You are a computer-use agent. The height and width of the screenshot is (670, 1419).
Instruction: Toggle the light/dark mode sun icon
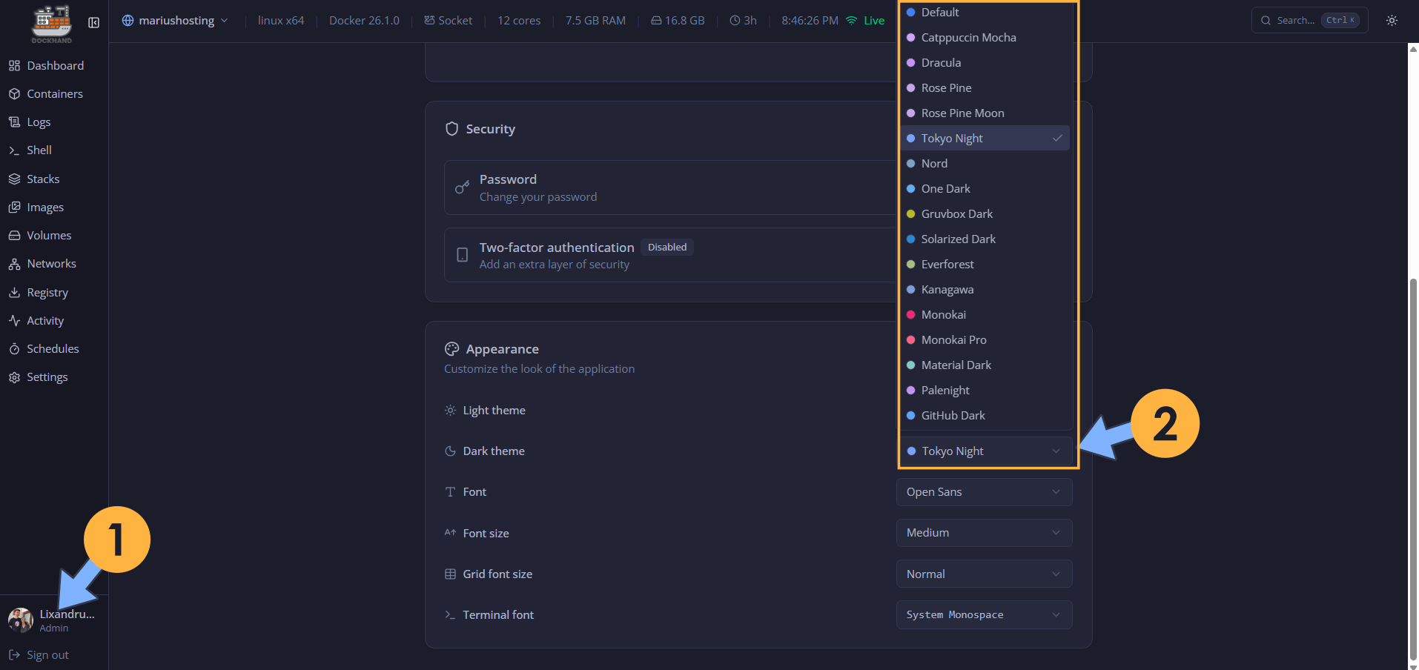point(1392,21)
